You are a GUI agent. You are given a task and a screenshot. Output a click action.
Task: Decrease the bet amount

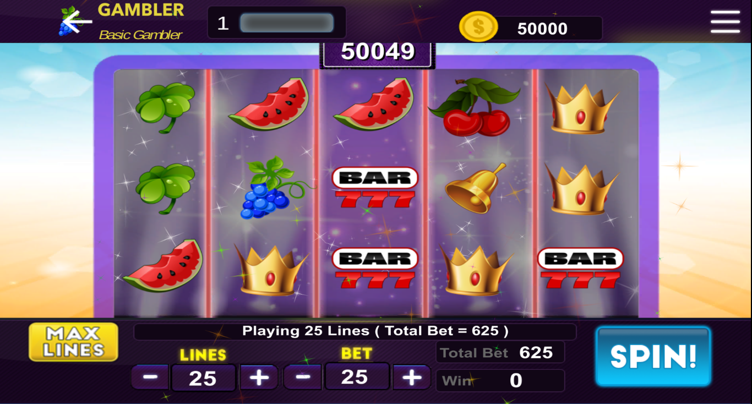tap(303, 377)
